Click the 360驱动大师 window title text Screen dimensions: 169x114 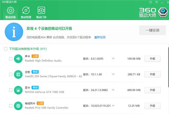[9, 2]
